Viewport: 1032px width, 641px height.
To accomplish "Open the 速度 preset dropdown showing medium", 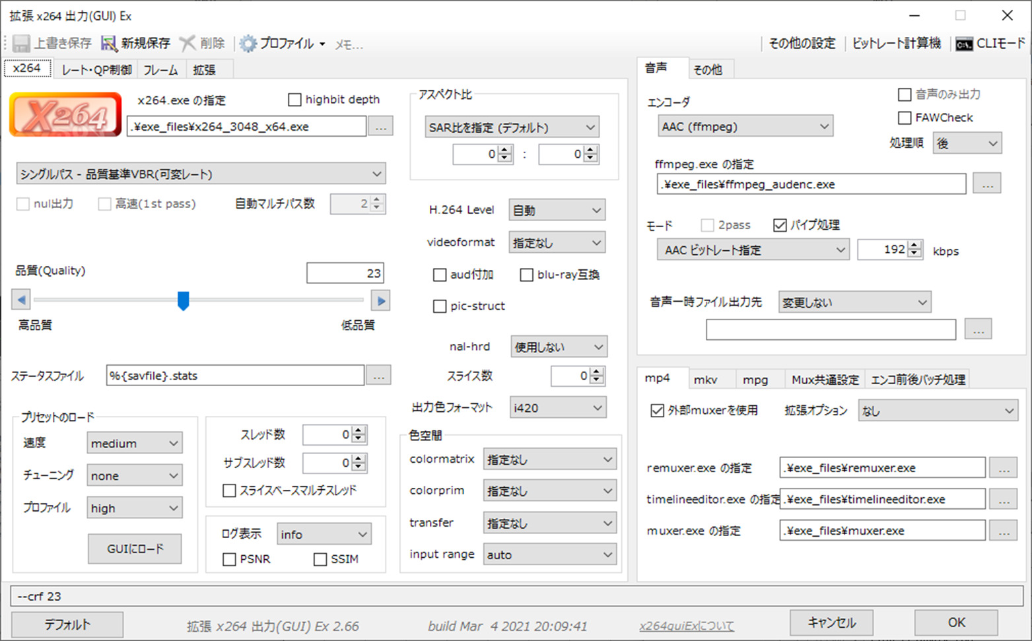I will click(x=134, y=442).
